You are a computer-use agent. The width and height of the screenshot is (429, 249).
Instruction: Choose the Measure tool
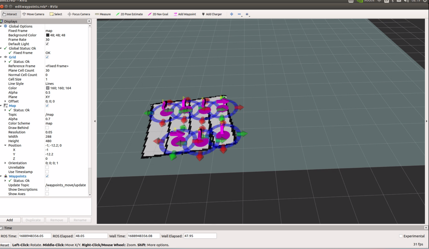(103, 14)
